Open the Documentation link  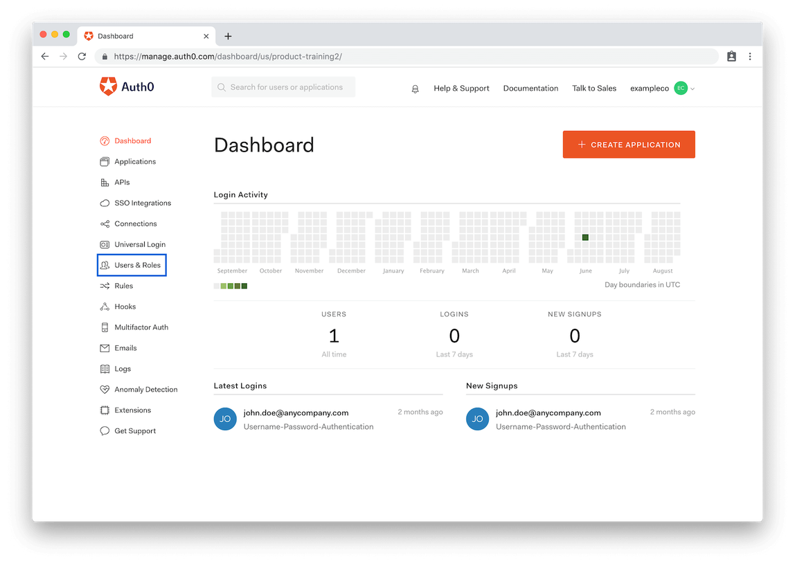coord(530,88)
